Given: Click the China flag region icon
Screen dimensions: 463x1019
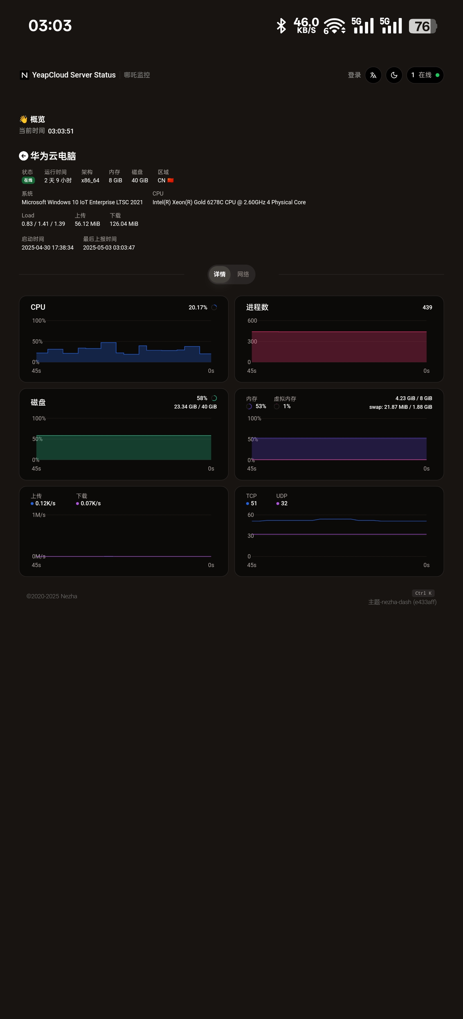Looking at the screenshot, I should point(170,180).
